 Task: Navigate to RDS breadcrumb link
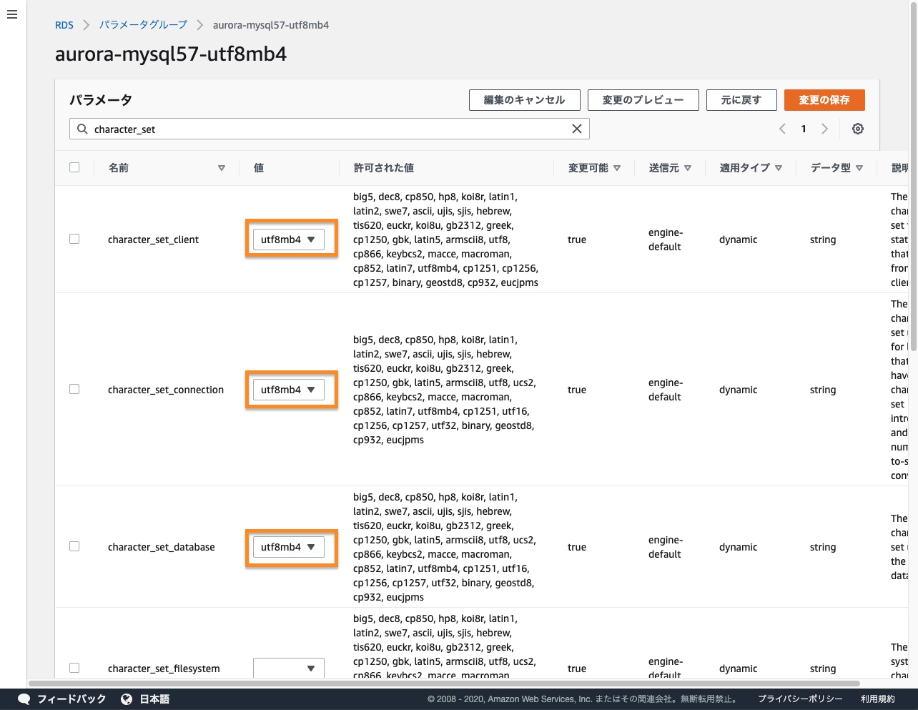64,25
